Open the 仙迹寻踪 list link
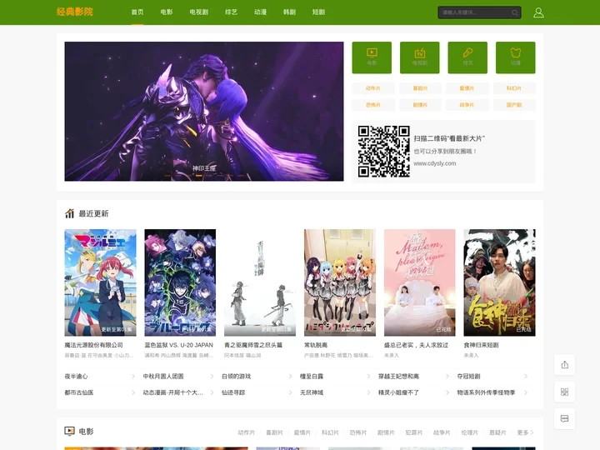 [233, 392]
